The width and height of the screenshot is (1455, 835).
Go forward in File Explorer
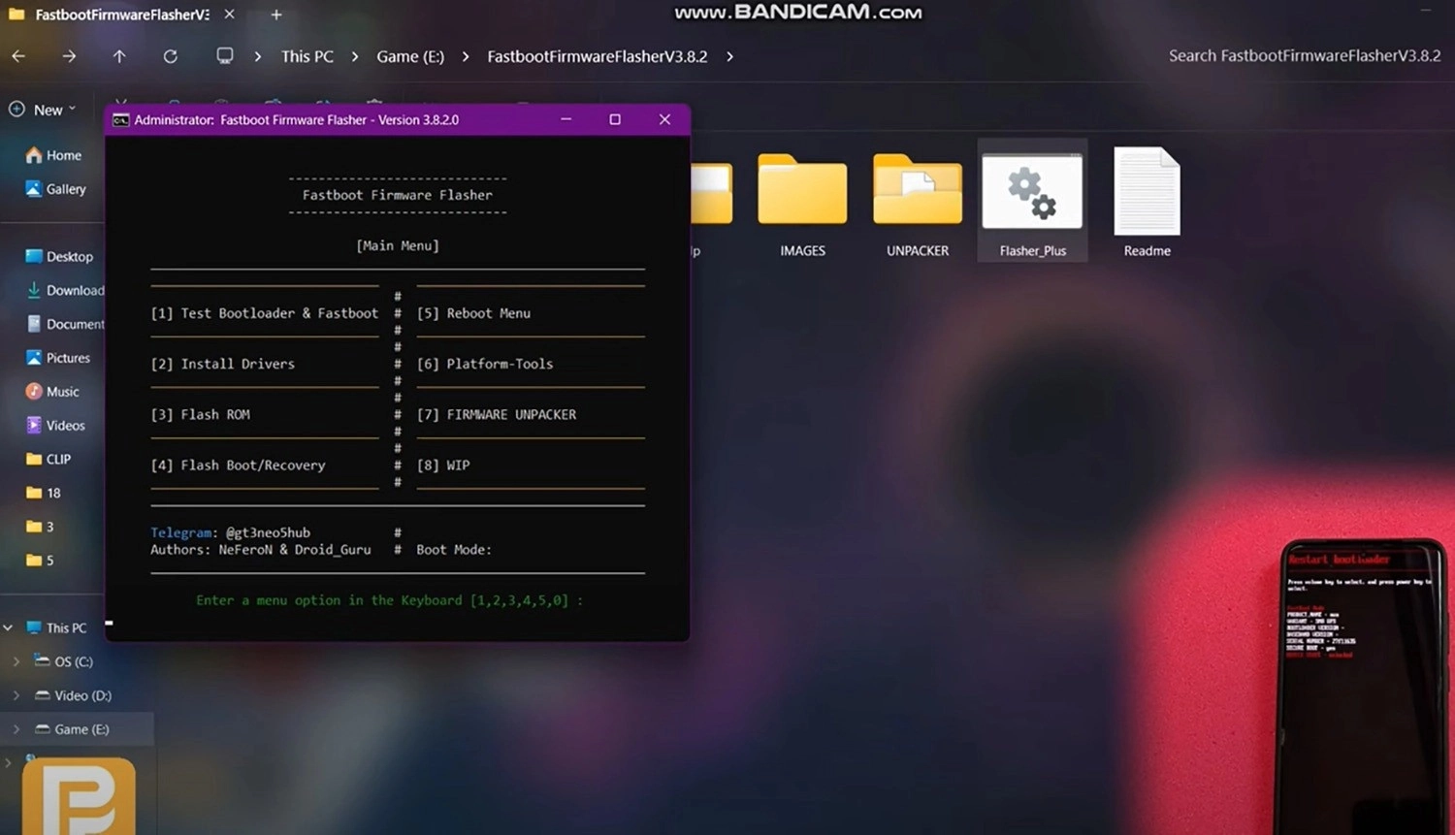[69, 56]
